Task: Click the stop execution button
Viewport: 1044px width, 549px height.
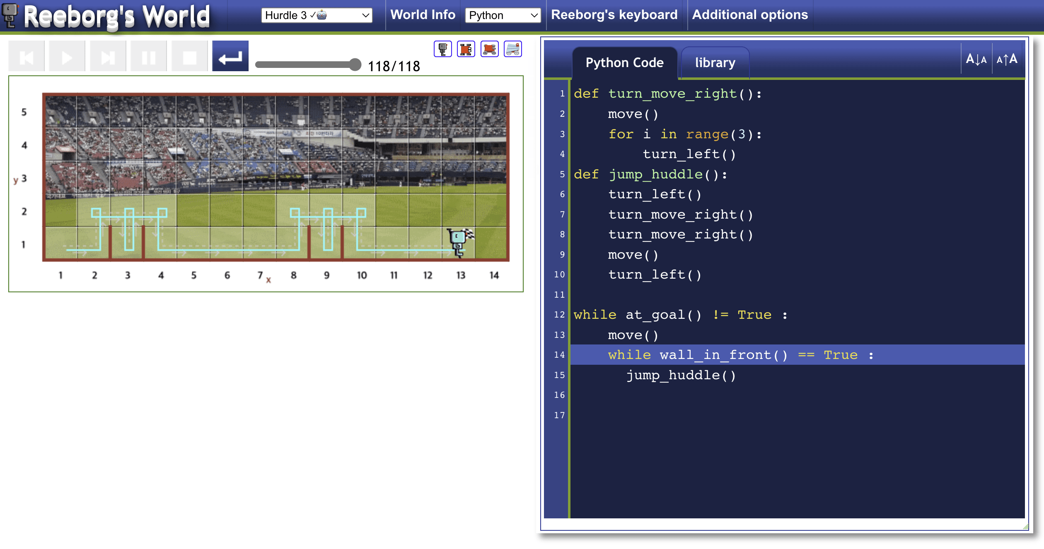Action: (189, 57)
